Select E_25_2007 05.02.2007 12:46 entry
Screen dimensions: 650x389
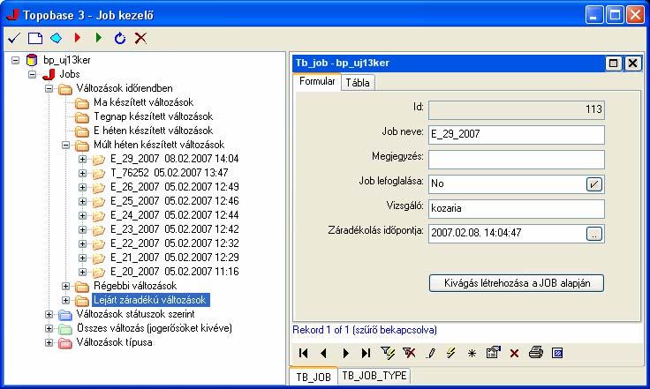click(175, 201)
